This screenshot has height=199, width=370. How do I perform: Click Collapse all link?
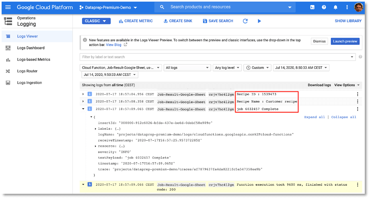[x=343, y=117]
